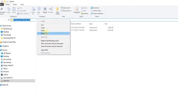Select This PC in navigation pane
The image size is (178, 100).
(5, 50)
